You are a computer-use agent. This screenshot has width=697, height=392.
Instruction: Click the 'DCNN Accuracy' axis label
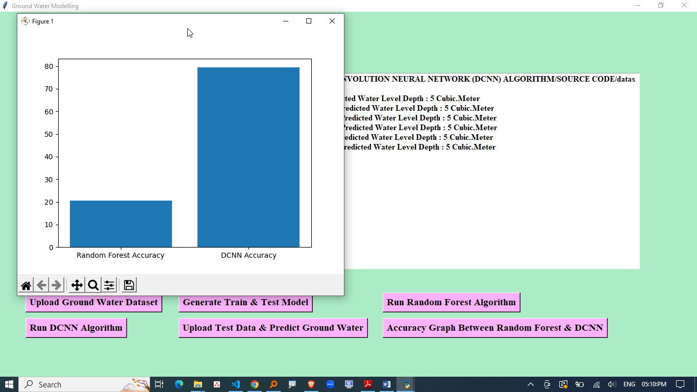pos(248,255)
